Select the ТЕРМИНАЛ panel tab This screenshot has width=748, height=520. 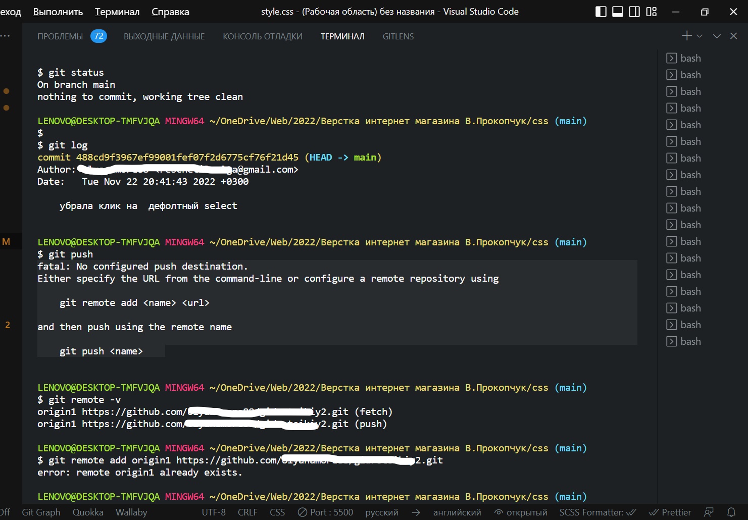tap(342, 36)
